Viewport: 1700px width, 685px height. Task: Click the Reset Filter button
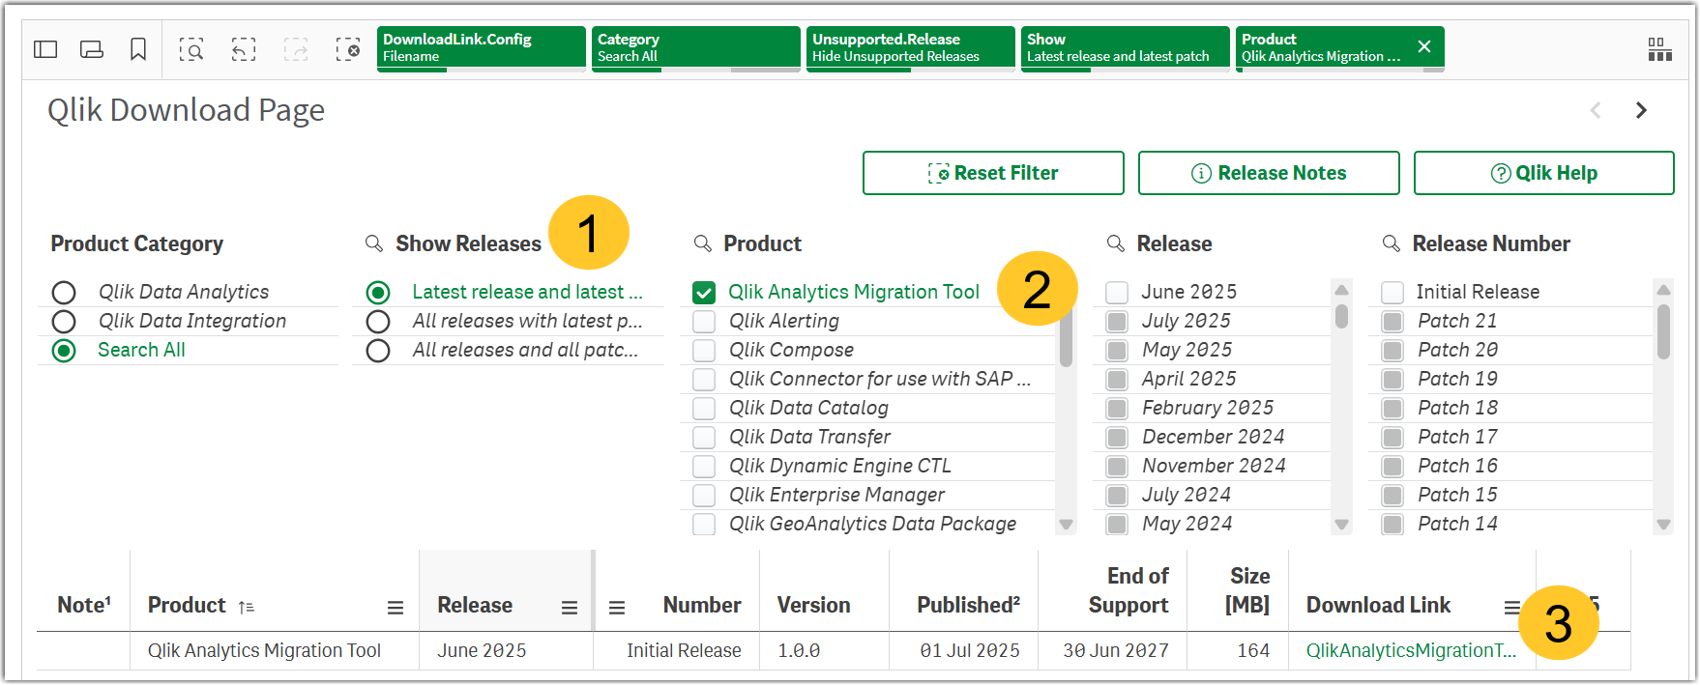[x=993, y=173]
